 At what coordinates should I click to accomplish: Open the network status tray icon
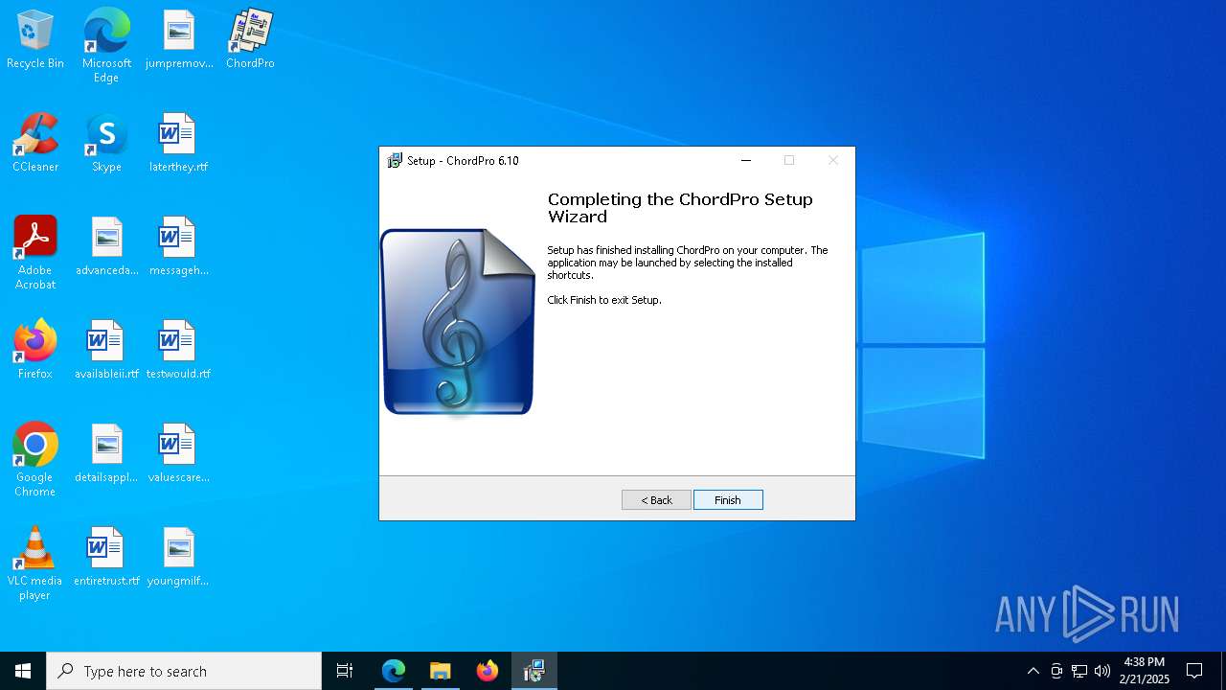point(1079,671)
